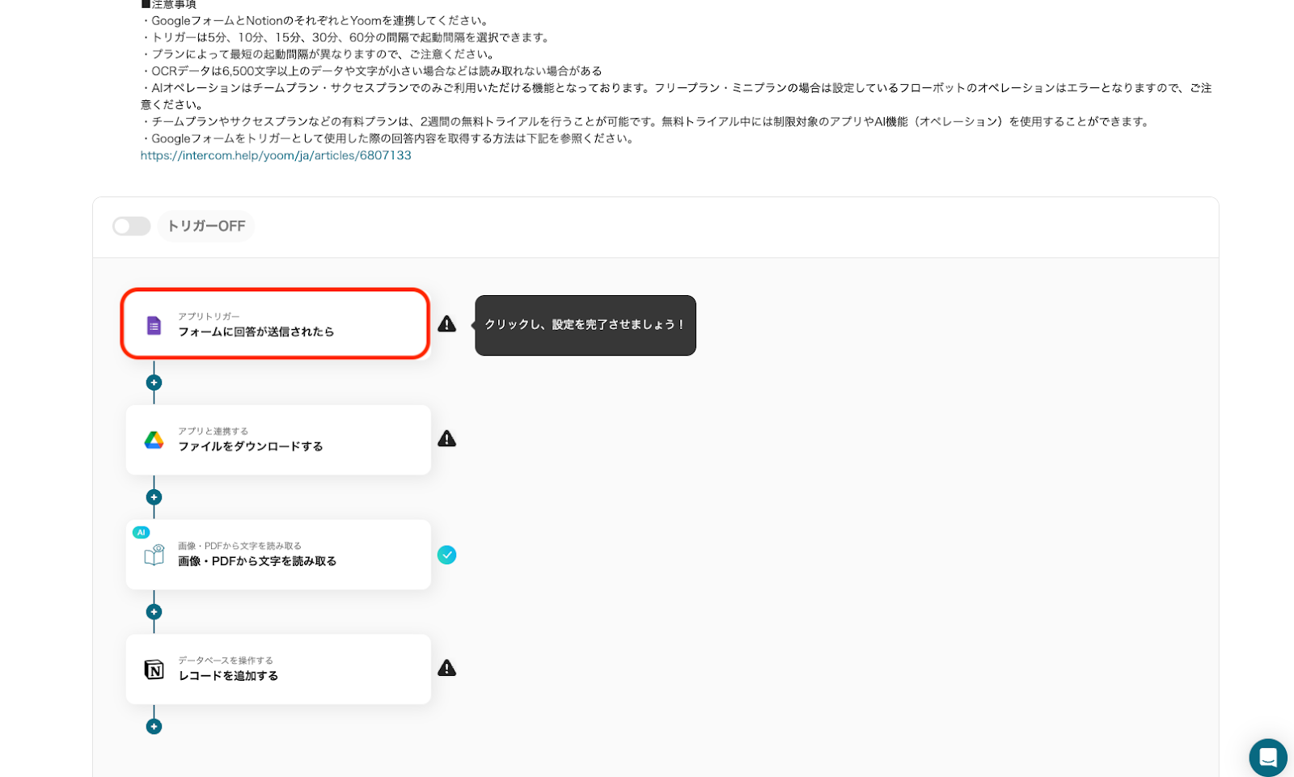Click warning icon beside フォームに回答が送信されたら
Screen dimensions: 1294x777
point(447,324)
